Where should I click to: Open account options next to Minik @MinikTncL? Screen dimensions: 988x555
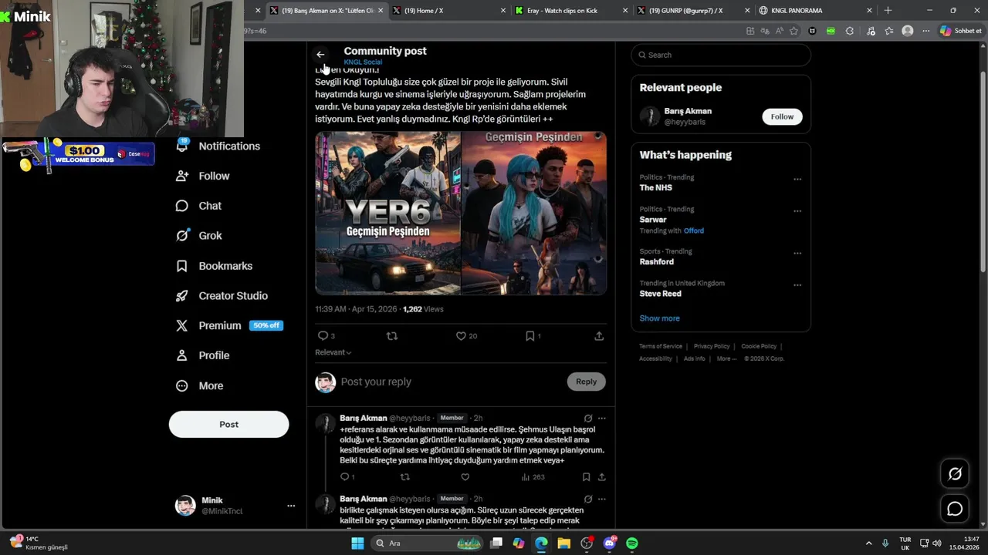(x=291, y=506)
